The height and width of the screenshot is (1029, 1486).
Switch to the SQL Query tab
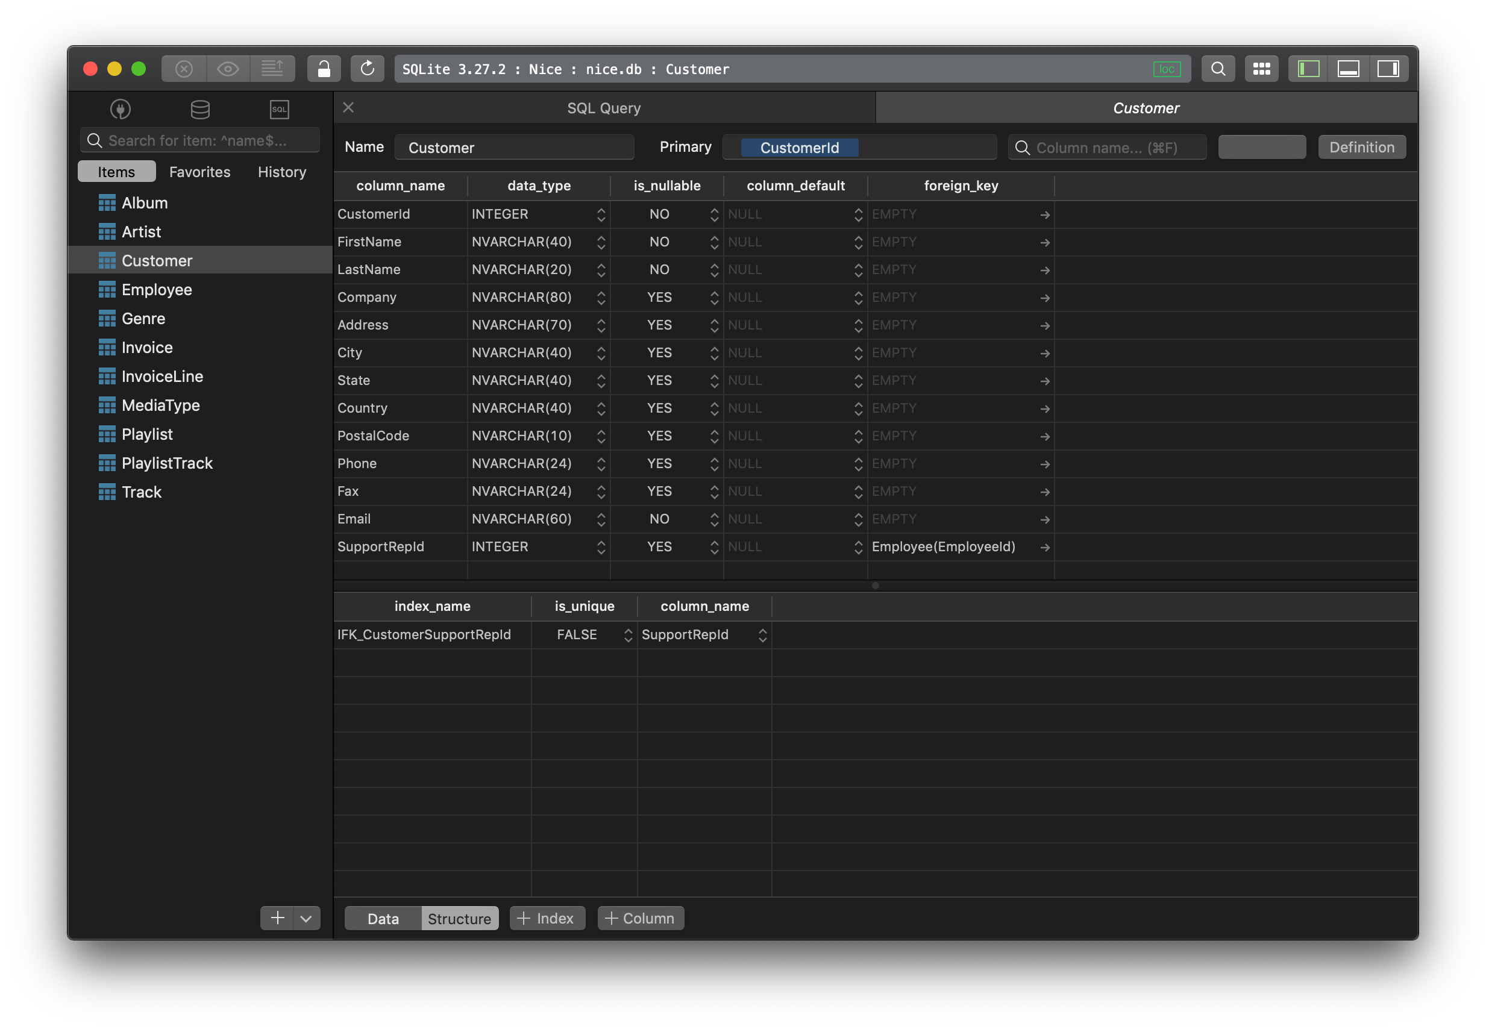pyautogui.click(x=603, y=108)
